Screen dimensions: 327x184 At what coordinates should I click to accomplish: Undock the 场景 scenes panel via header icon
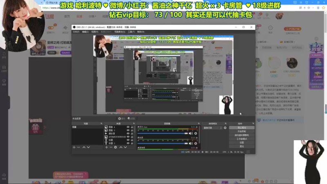(x=101, y=123)
